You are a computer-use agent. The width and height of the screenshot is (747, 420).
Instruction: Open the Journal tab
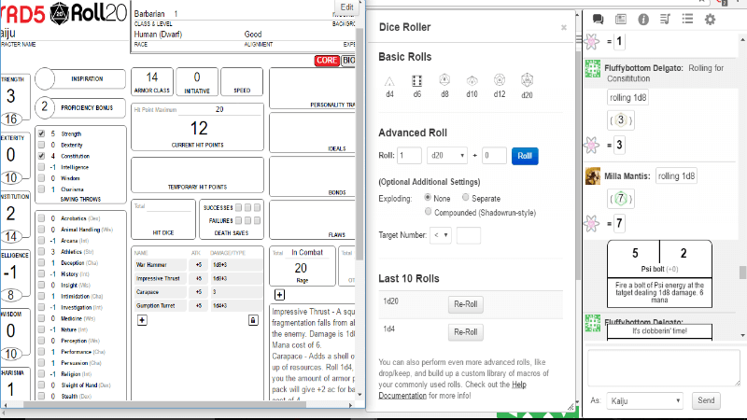tap(621, 19)
